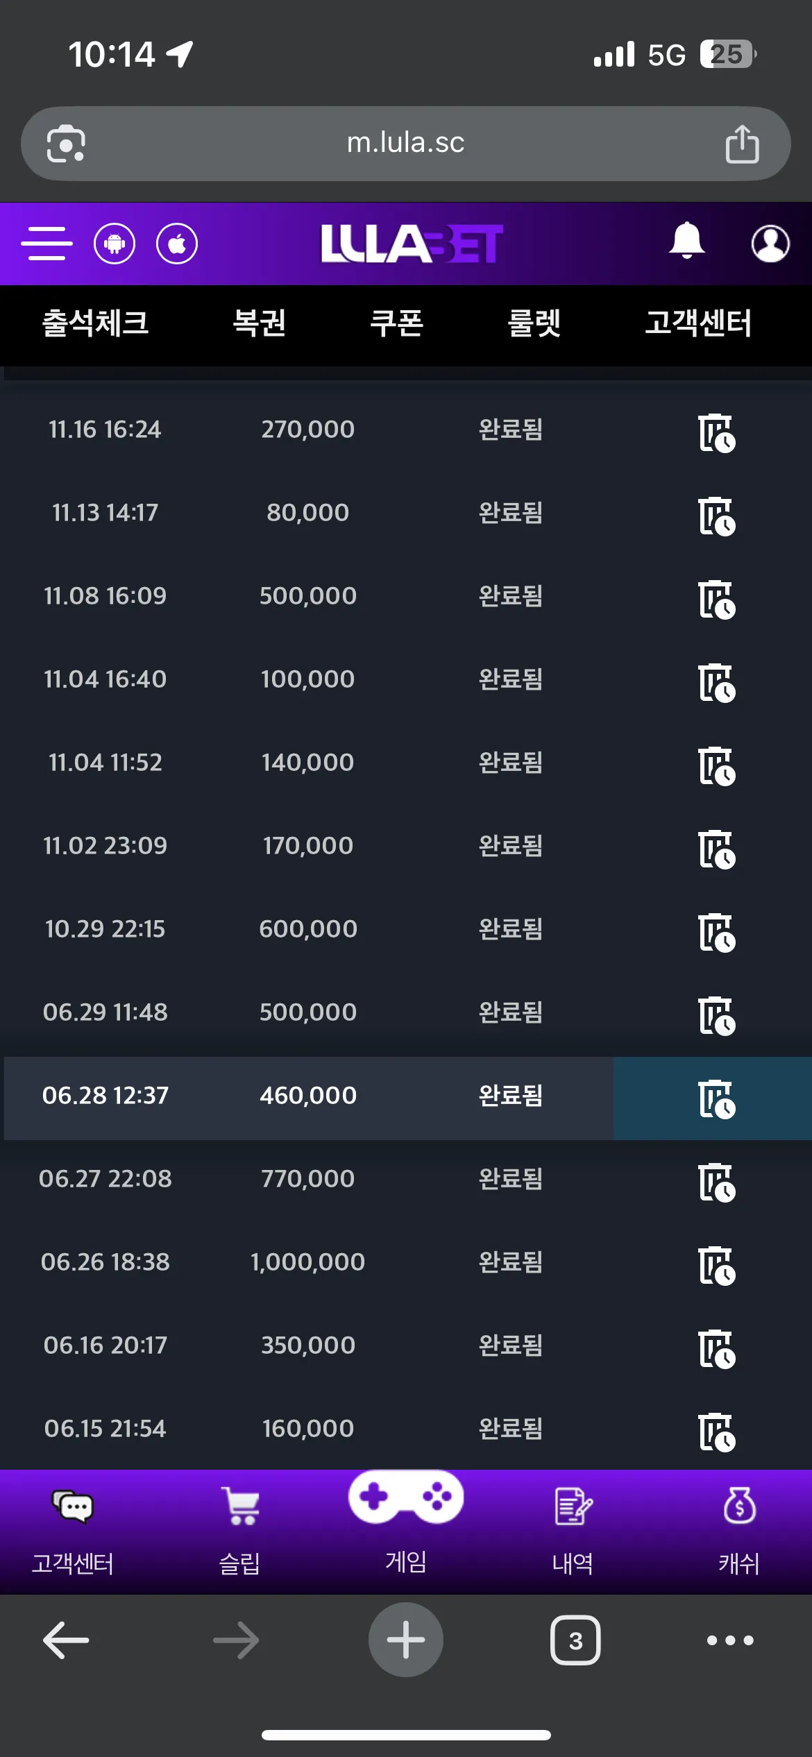
Task: Open the 슬립 cart icon
Action: coord(240,1506)
